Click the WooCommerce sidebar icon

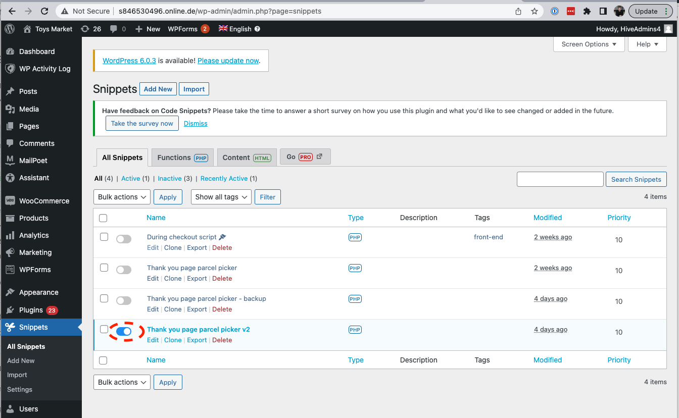10,201
